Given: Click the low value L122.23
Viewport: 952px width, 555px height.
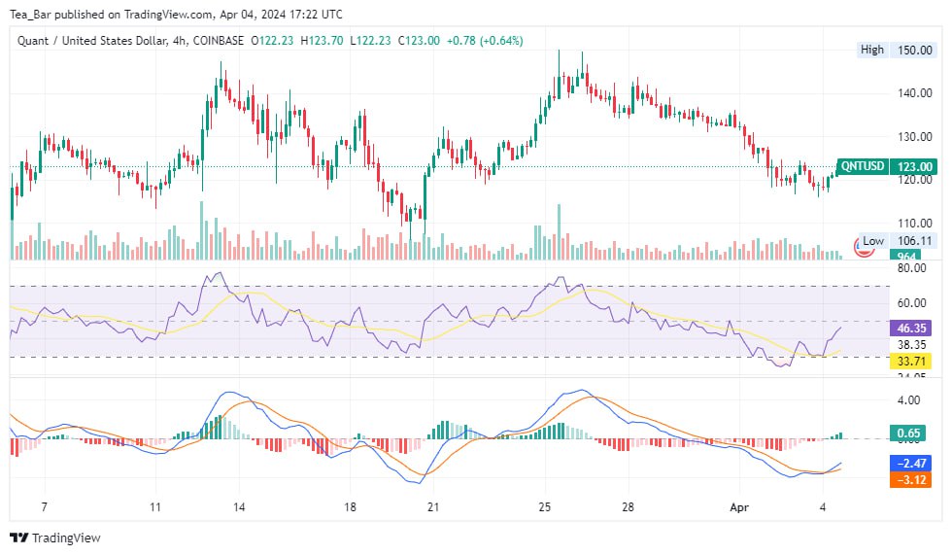Looking at the screenshot, I should point(370,41).
